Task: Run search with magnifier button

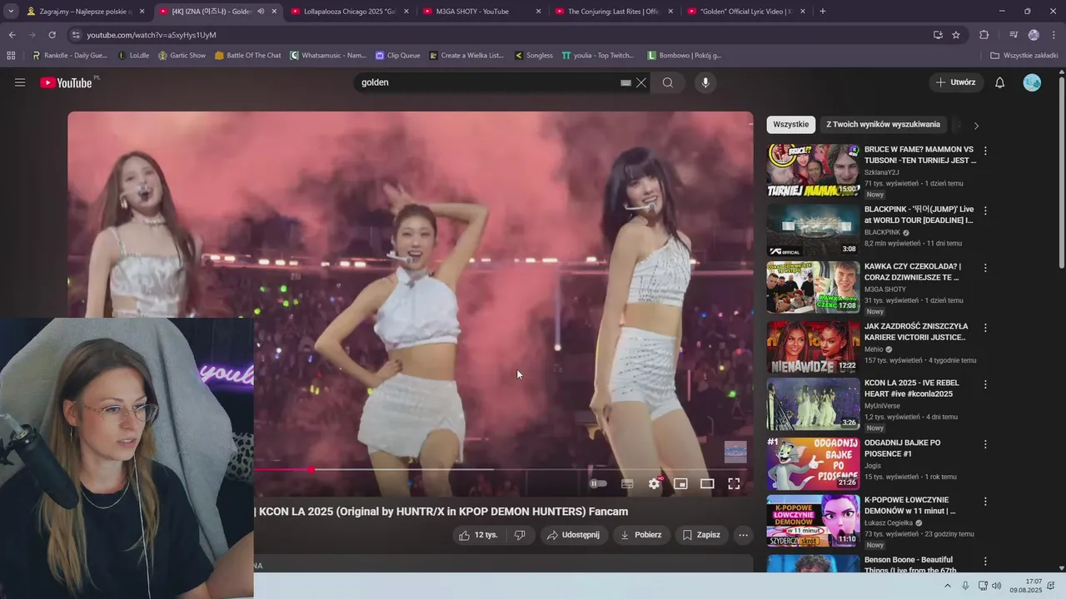Action: (x=668, y=82)
